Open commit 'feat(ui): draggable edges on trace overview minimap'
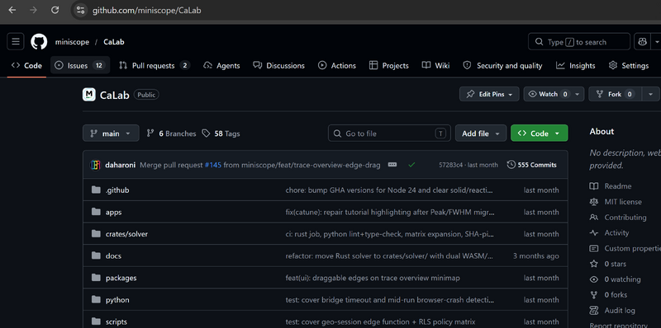Viewport: 661px width, 328px height. [373, 278]
